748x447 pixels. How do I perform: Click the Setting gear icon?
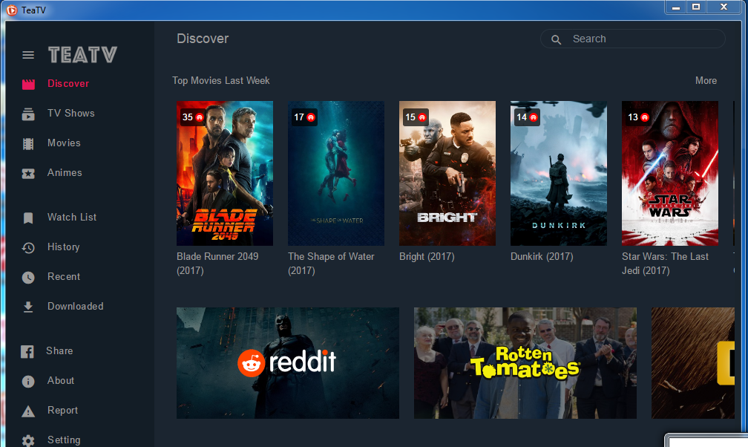click(x=28, y=440)
